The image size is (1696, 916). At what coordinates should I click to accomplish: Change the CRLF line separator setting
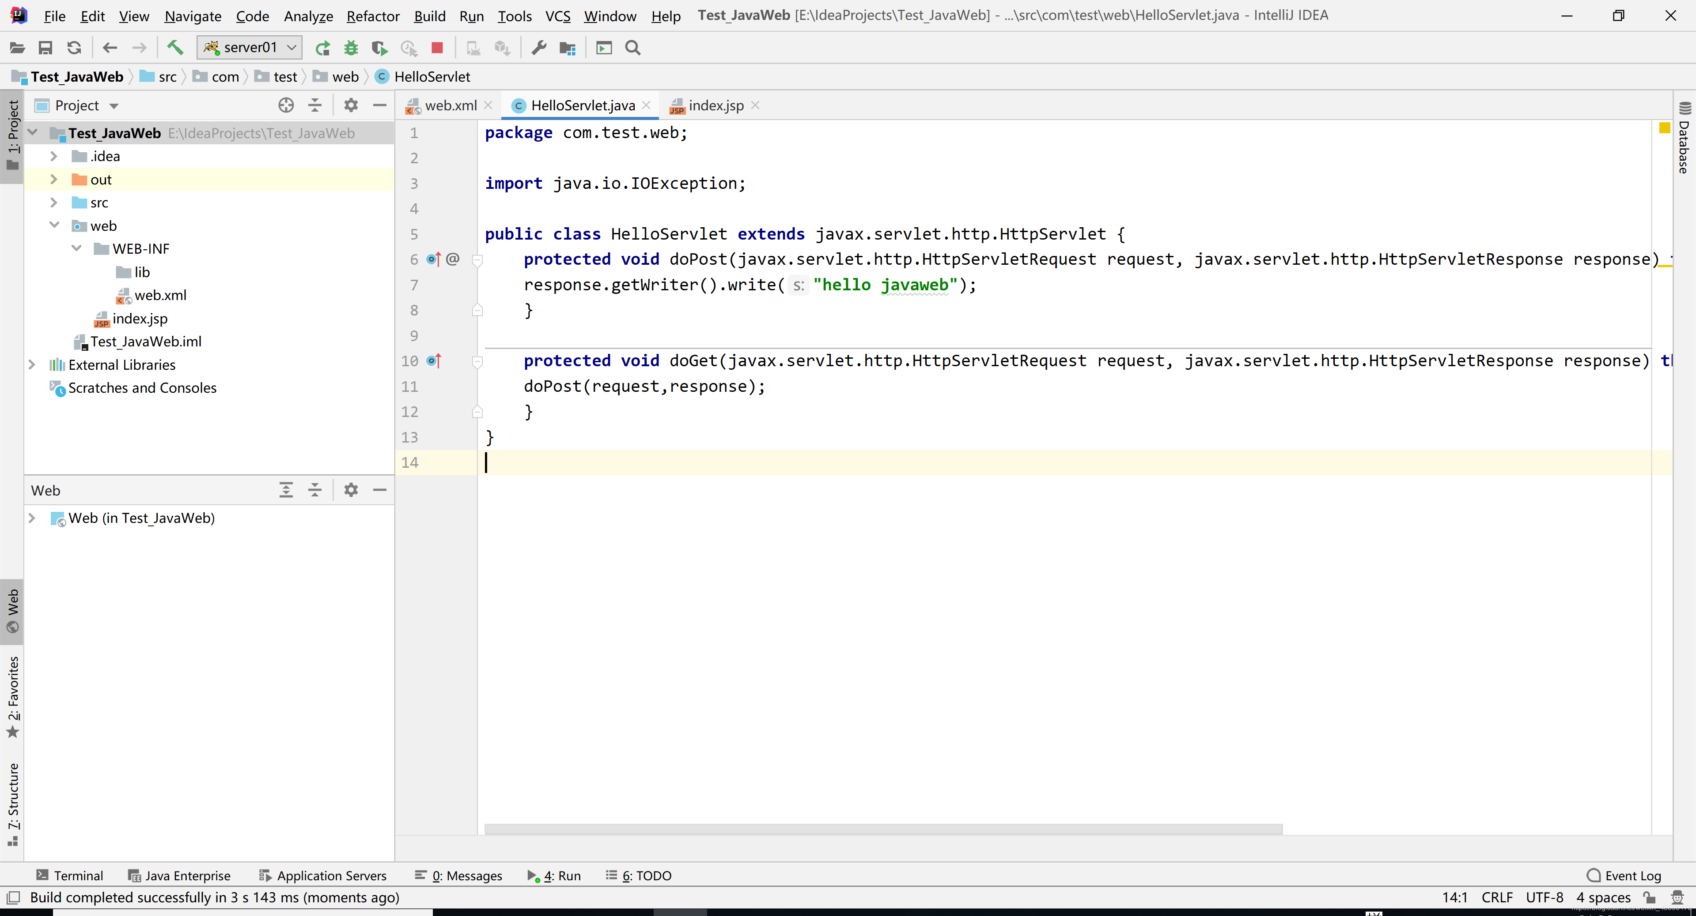[x=1496, y=897]
